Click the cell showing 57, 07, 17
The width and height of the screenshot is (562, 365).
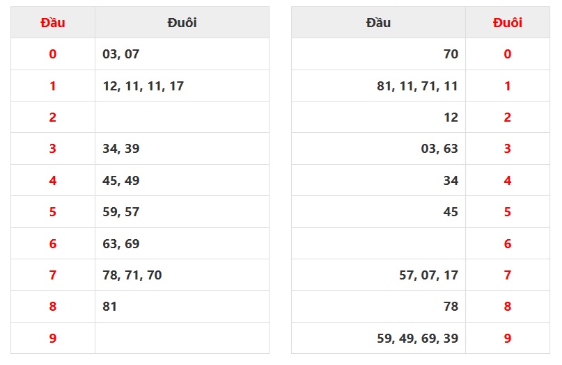428,275
